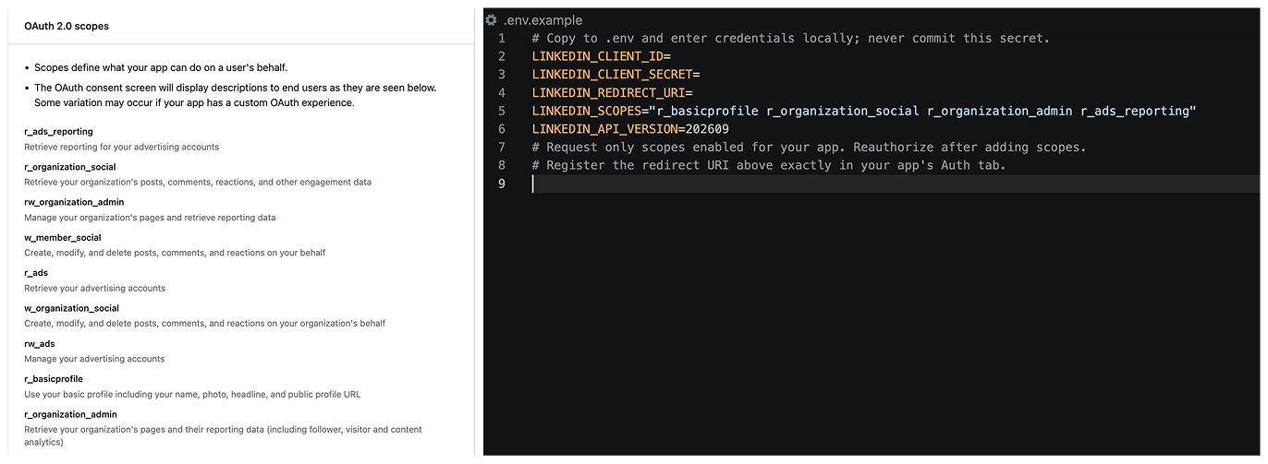Click the scopes string value in editor
Image resolution: width=1268 pixels, height=464 pixels.
pos(922,111)
